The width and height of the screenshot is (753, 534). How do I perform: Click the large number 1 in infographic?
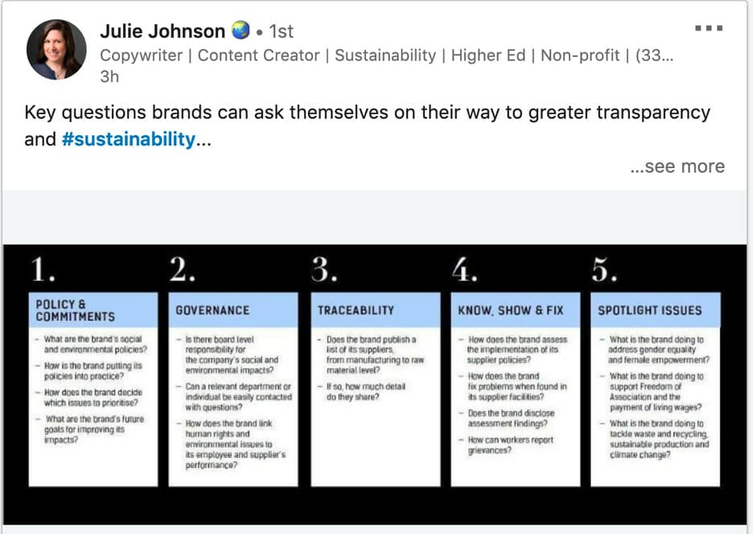pyautogui.click(x=43, y=270)
